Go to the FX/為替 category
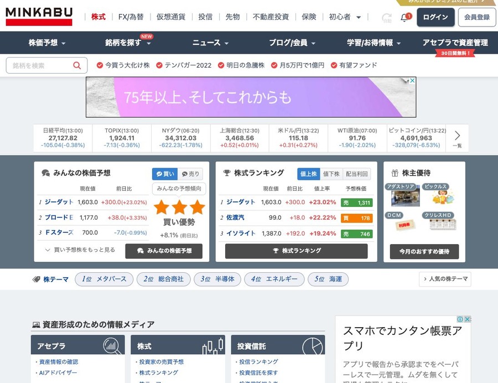Screen dimensions: 498x383 [131, 17]
